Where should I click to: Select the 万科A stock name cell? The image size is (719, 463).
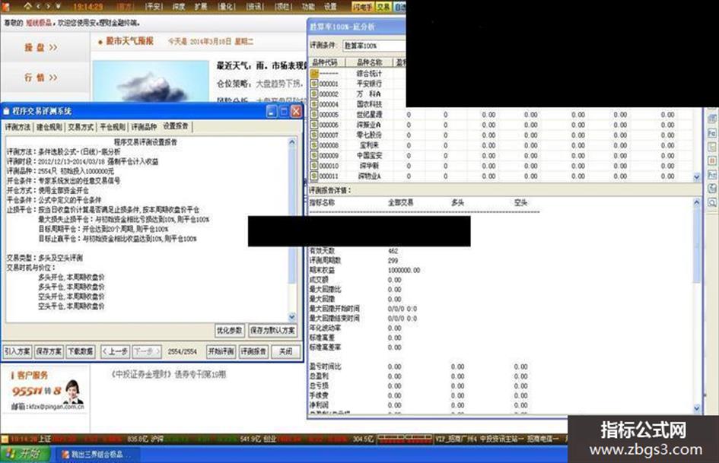point(369,94)
